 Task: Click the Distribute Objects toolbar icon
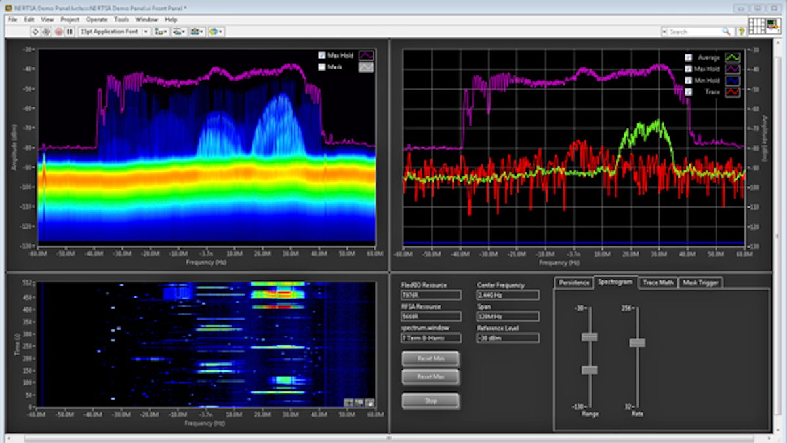[178, 31]
